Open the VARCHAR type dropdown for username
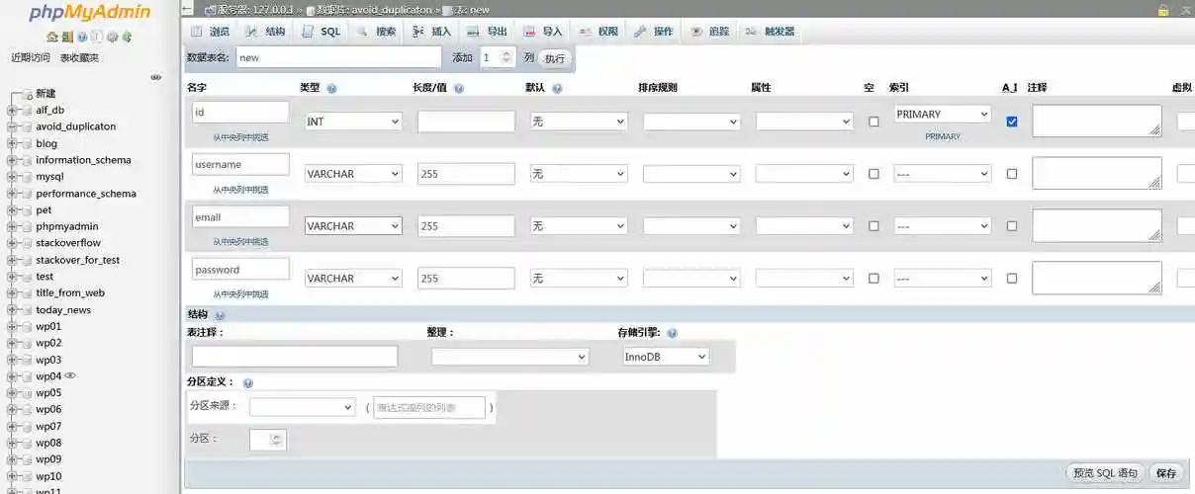This screenshot has height=494, width=1195. (353, 174)
